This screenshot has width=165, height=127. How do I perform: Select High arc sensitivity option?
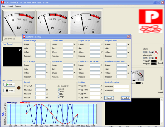(x=59, y=97)
